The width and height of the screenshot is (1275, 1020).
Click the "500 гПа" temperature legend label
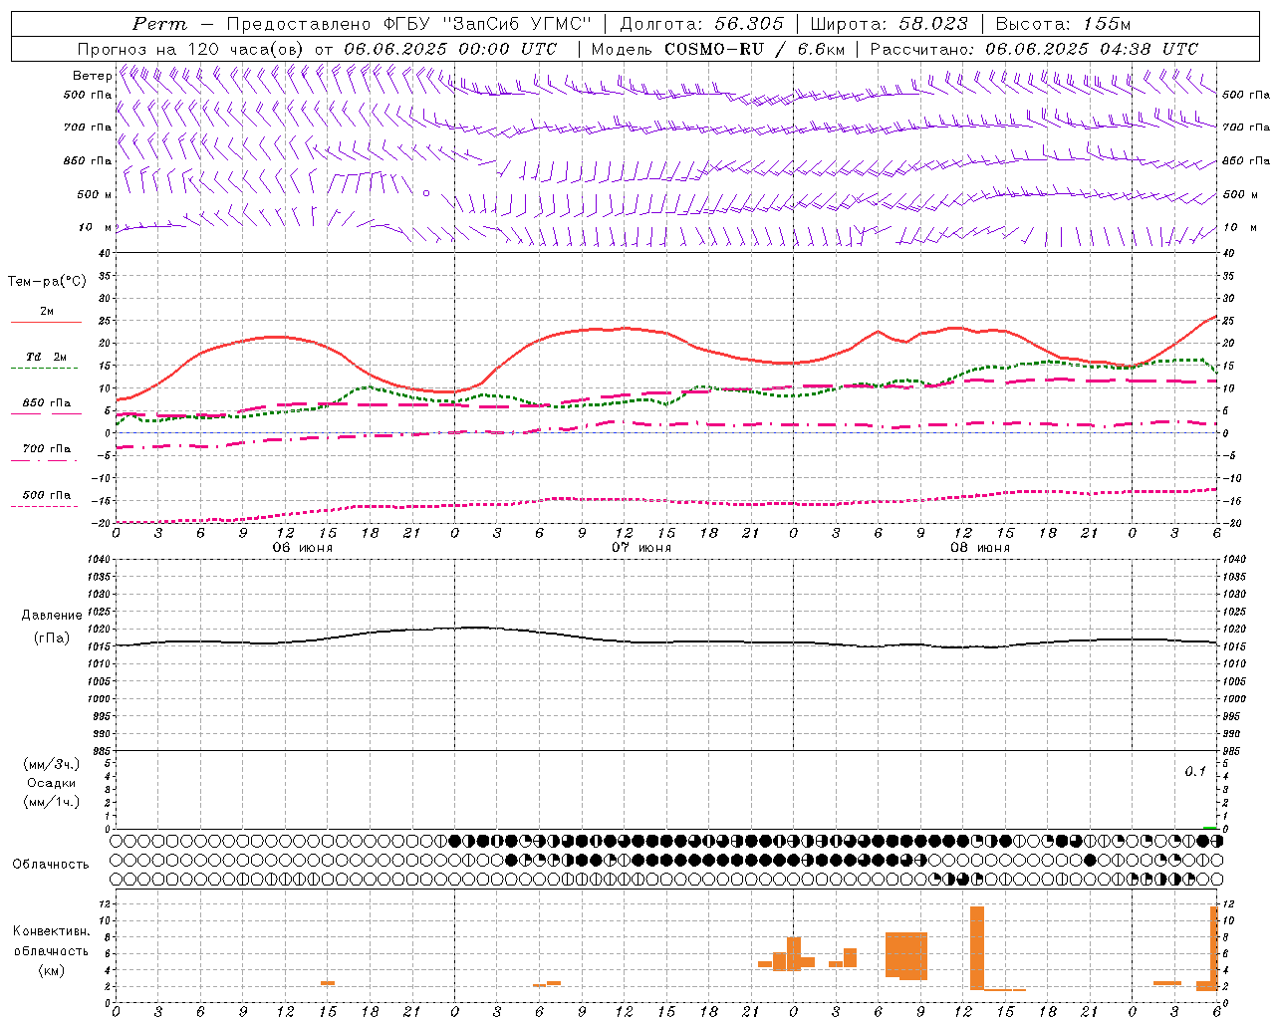click(x=47, y=495)
